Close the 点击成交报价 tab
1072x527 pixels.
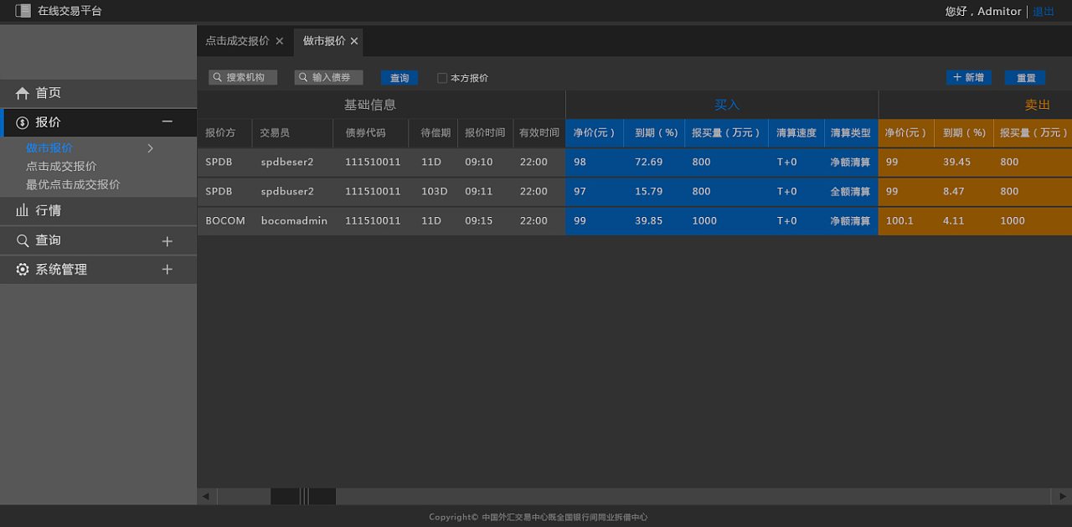pyautogui.click(x=280, y=41)
